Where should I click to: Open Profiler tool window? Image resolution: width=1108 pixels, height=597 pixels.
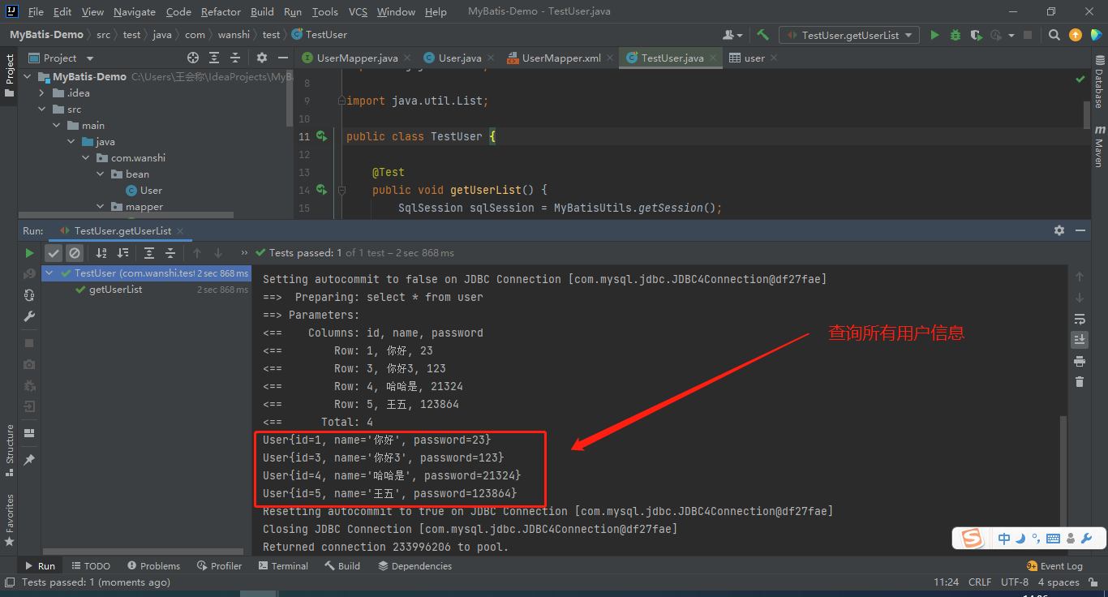[220, 566]
